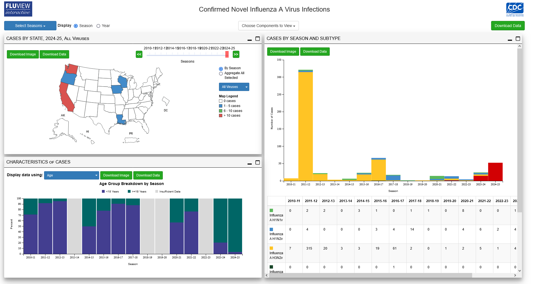Select the Season display radio button

(x=76, y=26)
